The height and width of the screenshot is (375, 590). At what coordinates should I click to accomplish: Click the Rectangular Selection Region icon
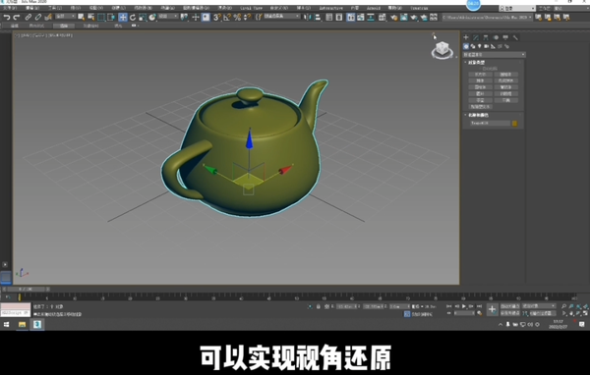[x=101, y=17]
